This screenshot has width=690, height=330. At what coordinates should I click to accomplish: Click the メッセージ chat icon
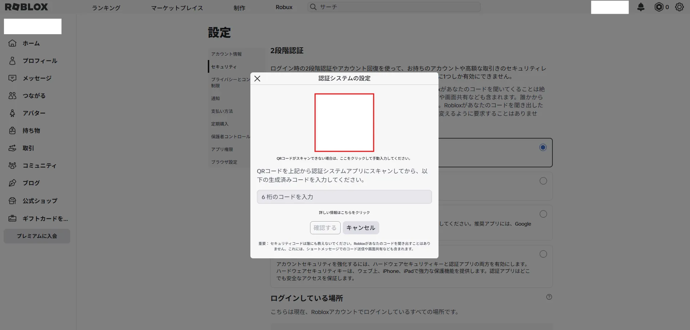[x=12, y=78]
